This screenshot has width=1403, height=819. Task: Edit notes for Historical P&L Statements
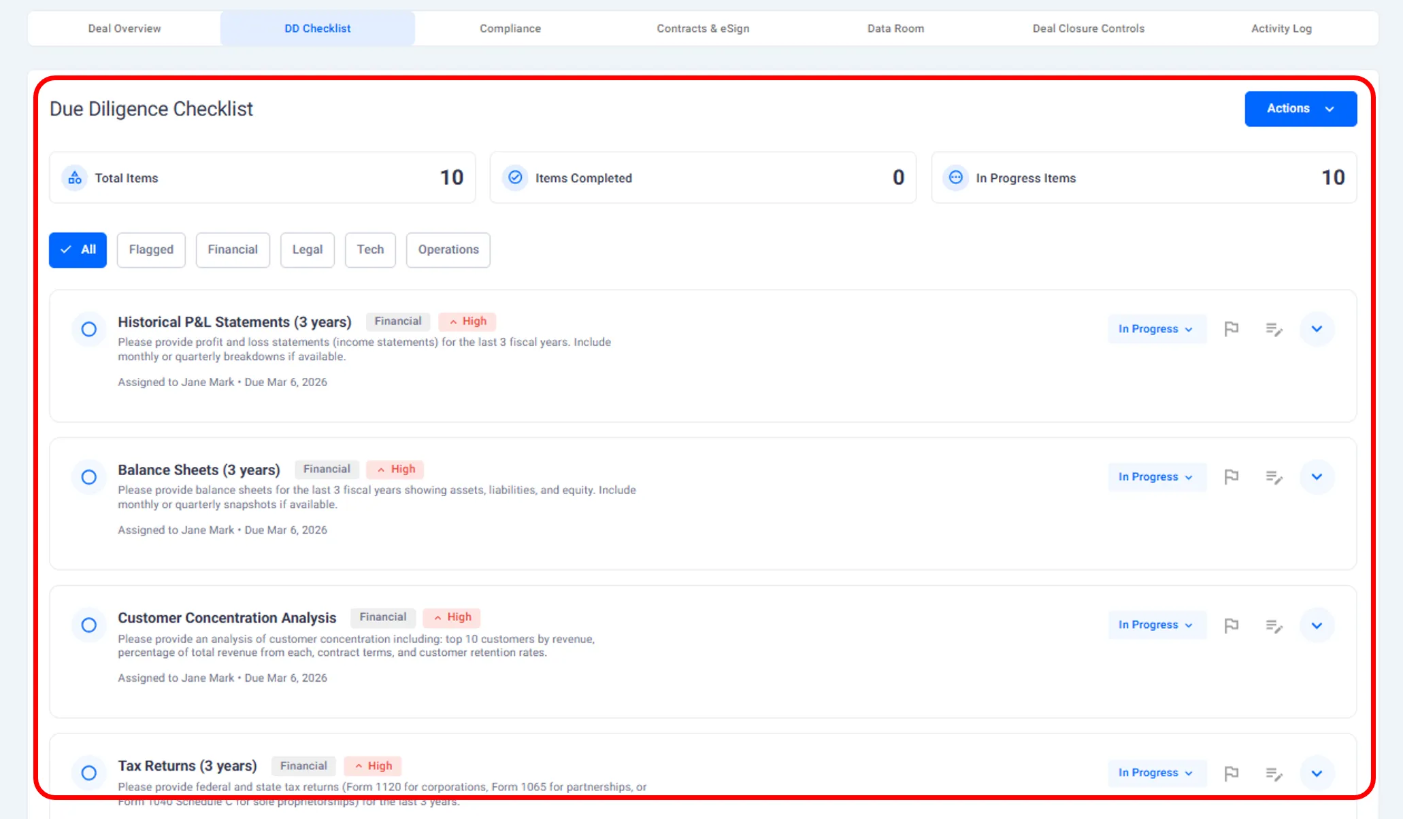(1274, 330)
